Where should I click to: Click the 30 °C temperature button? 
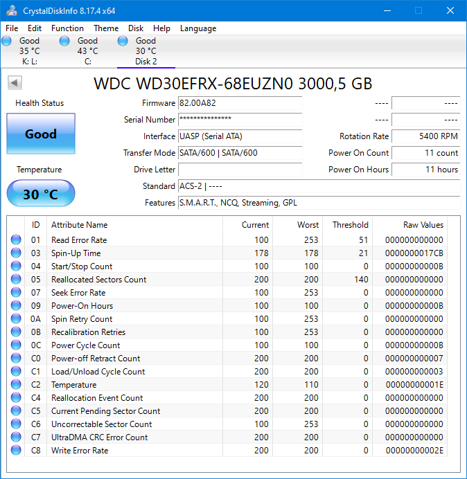pos(41,194)
